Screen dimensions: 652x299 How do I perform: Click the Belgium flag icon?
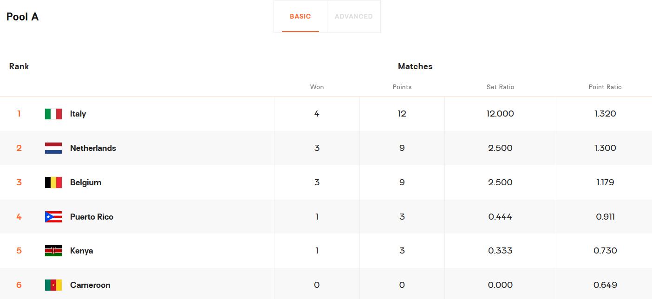(x=53, y=182)
